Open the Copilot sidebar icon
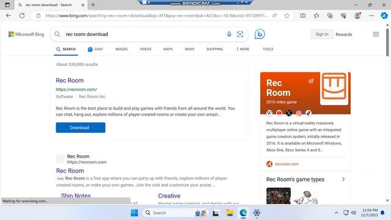Viewport: 391px width, 220px height. pyautogui.click(x=384, y=15)
